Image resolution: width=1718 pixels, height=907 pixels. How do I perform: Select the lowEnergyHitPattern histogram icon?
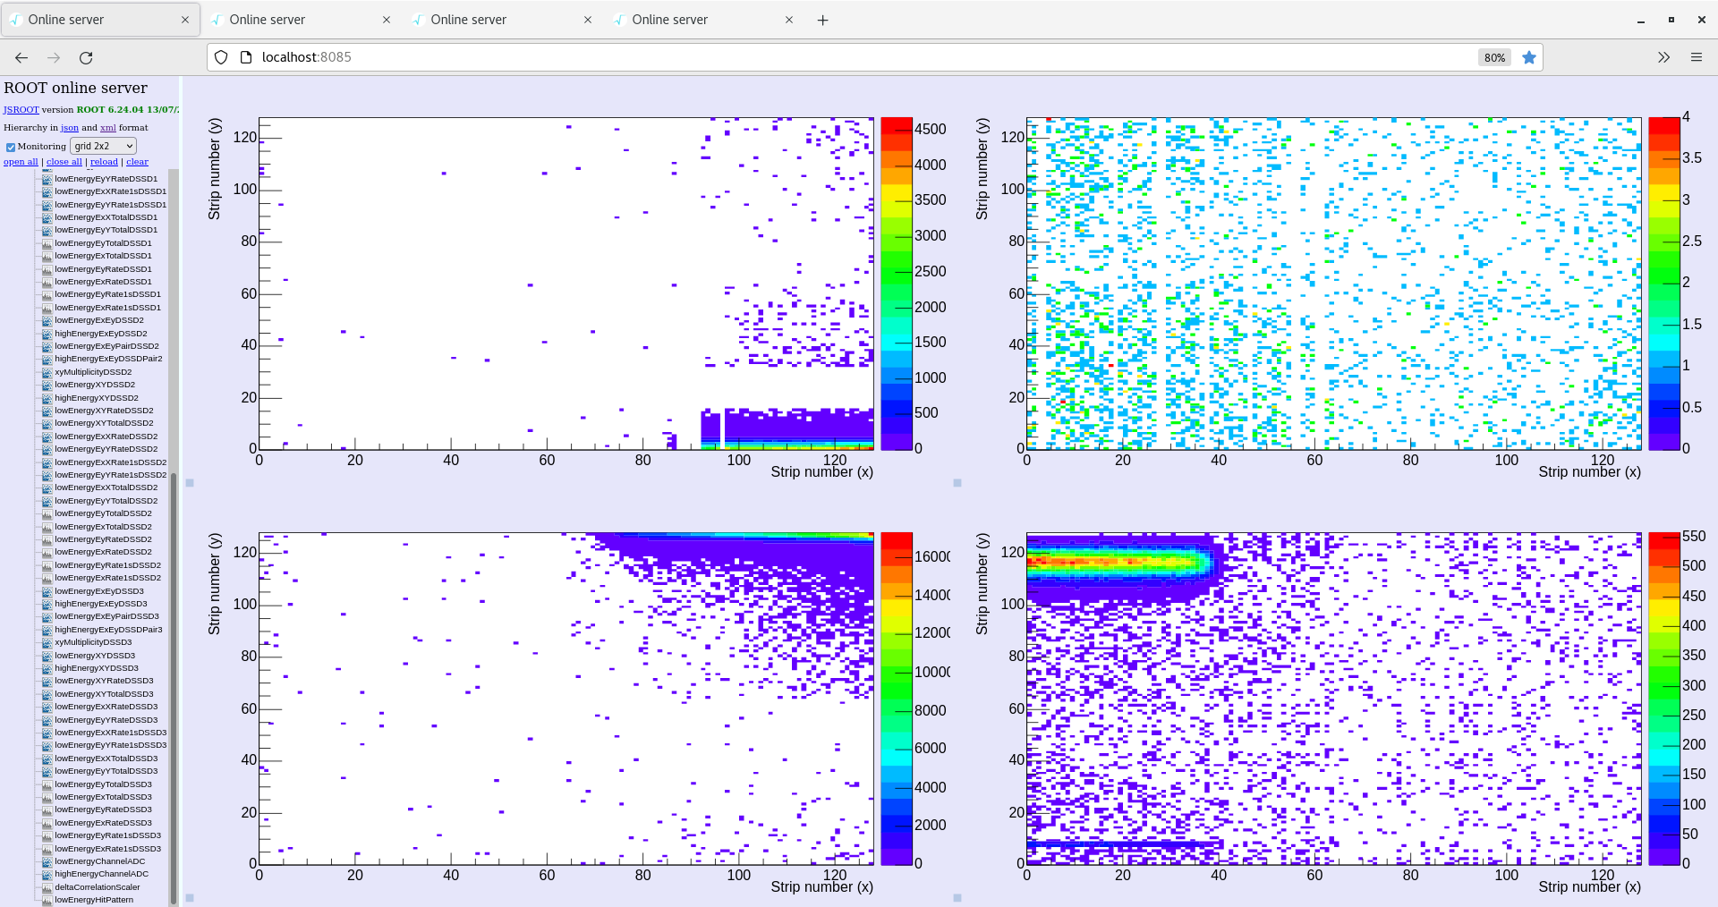tap(47, 900)
